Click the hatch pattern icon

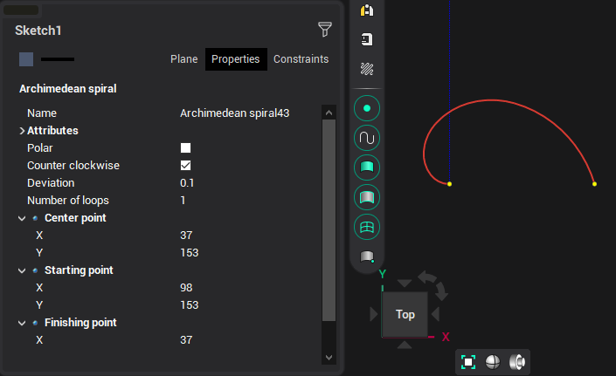367,68
